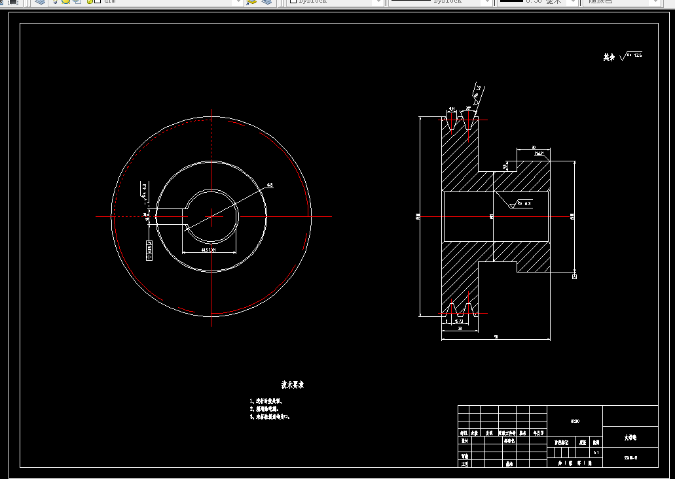Select the Ra 12.5 roughness symbol
Image resolution: width=675 pixels, height=479 pixels.
(631, 56)
